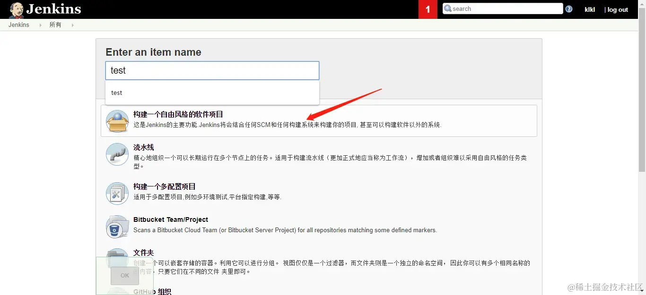Viewport: 646px width, 295px height.
Task: Click the Enter an item name heading
Action: (153, 52)
